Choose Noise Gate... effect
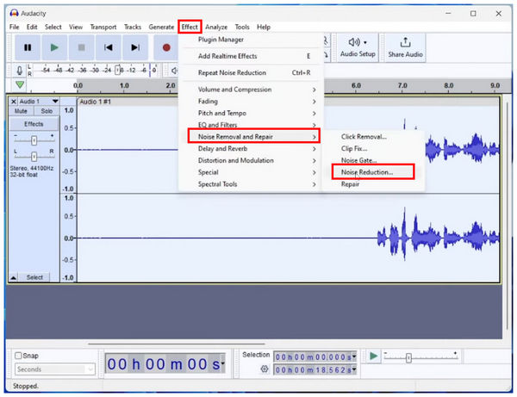Viewport: 517px width, 397px height. 373,160
